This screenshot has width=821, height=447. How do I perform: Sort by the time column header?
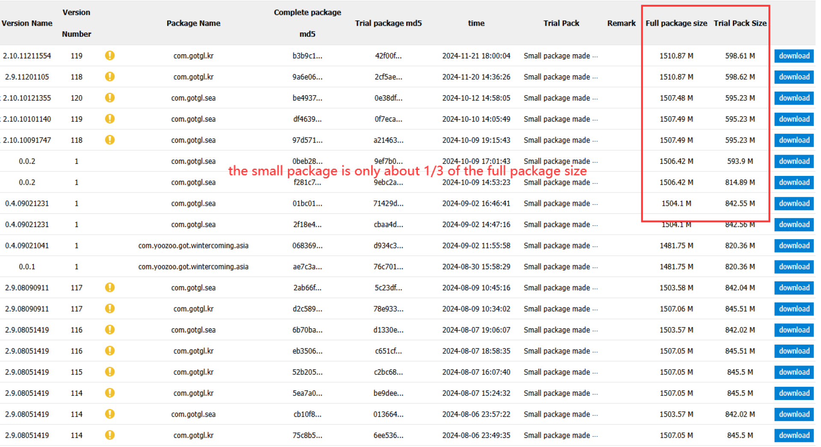[x=476, y=23]
